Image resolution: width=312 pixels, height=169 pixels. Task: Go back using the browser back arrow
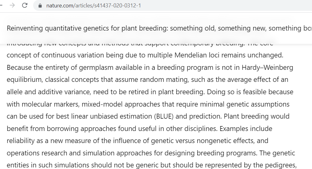click(x=1, y=5)
